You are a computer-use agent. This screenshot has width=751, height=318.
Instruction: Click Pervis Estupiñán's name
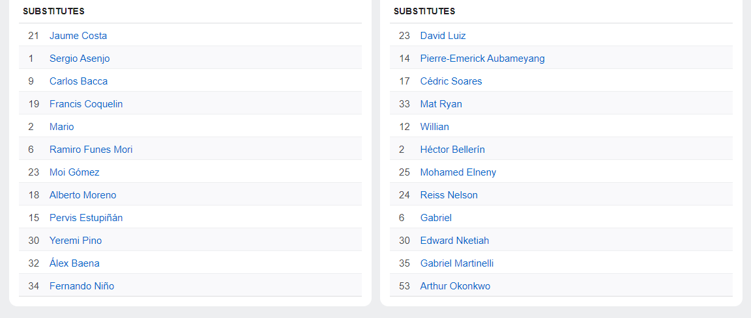click(86, 218)
